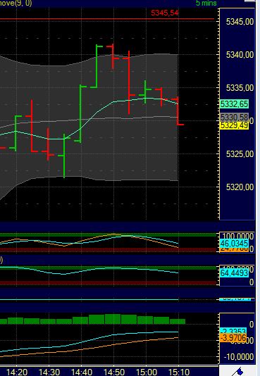This screenshot has width=260, height=376.
Task: Select the tall green price bar reaching 5341
Action: coord(97,66)
